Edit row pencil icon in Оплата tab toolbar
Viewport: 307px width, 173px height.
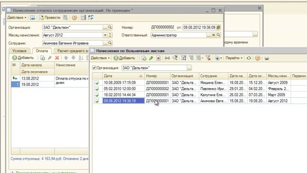coord(50,58)
